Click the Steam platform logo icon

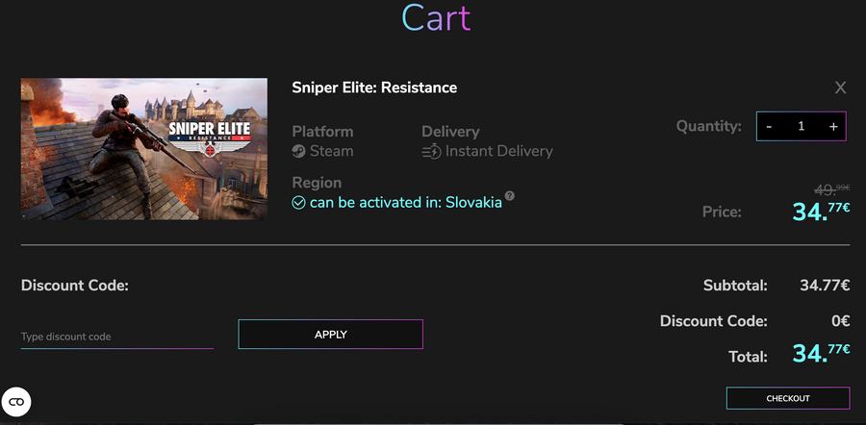pos(299,151)
